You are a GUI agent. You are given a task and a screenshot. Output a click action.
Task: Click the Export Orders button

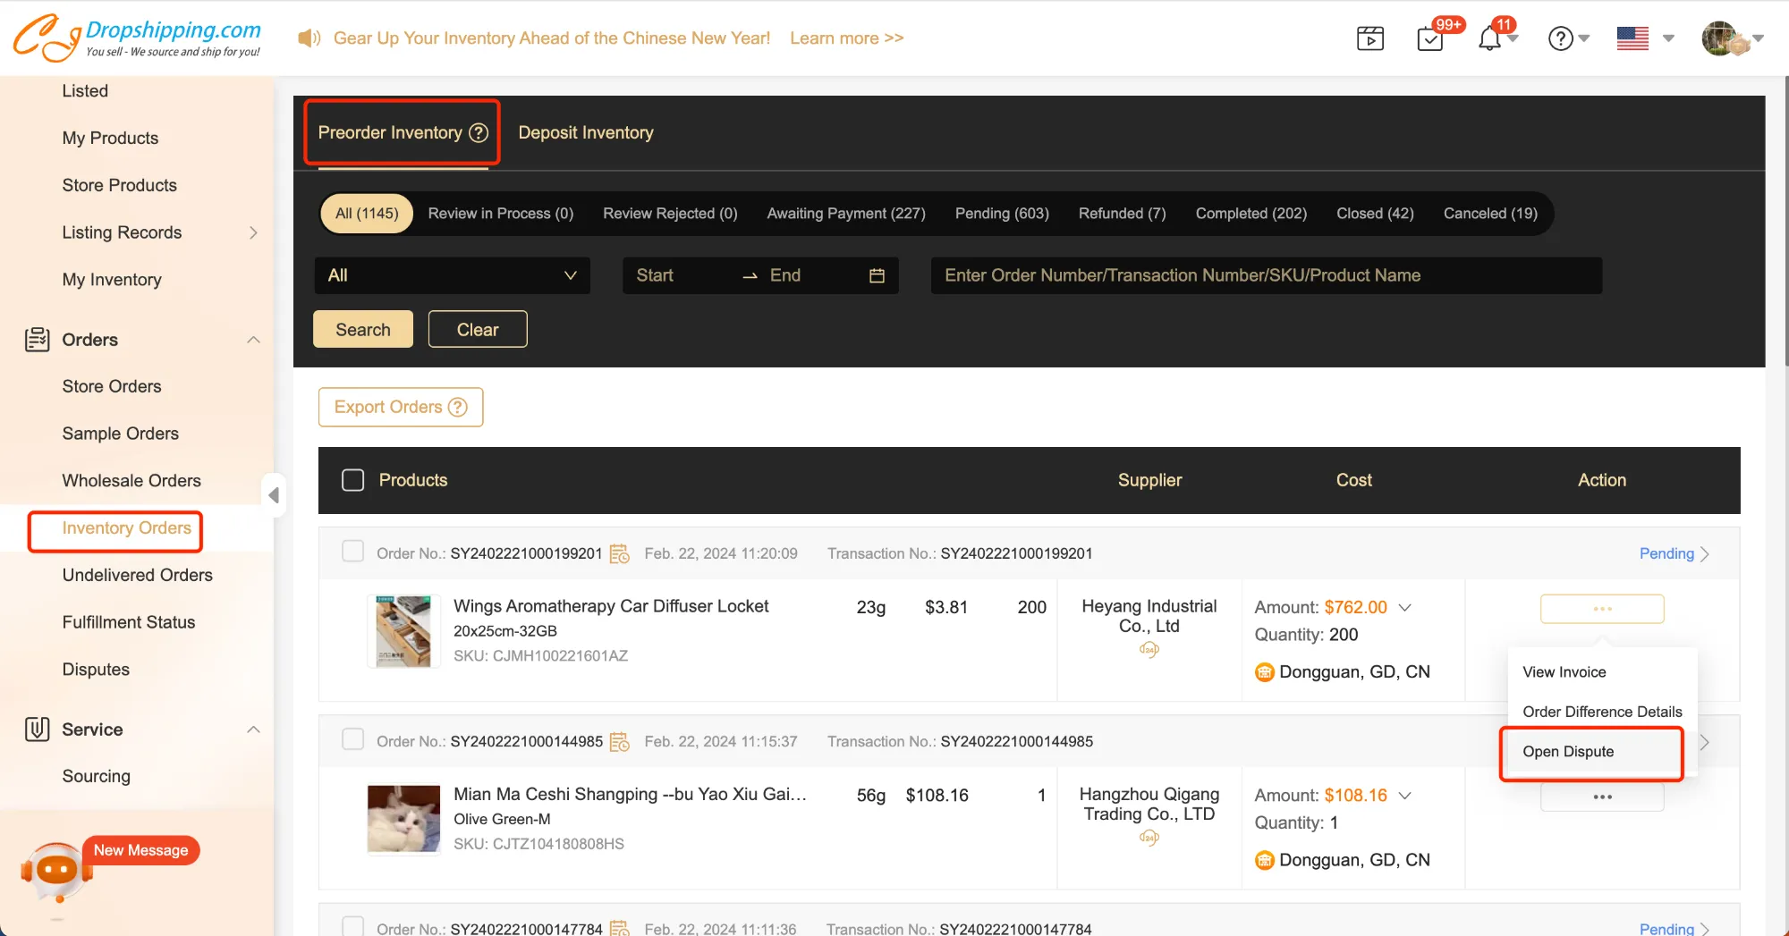400,408
